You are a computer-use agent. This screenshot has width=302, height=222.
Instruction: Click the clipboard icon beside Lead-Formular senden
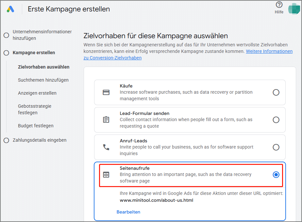(106, 119)
